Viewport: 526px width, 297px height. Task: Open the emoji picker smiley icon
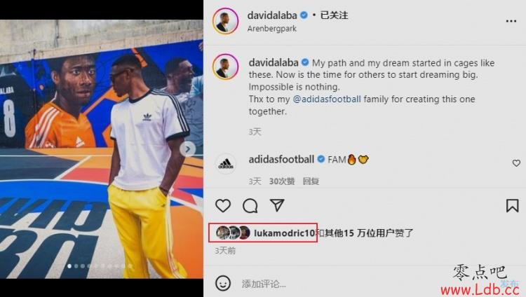(223, 283)
